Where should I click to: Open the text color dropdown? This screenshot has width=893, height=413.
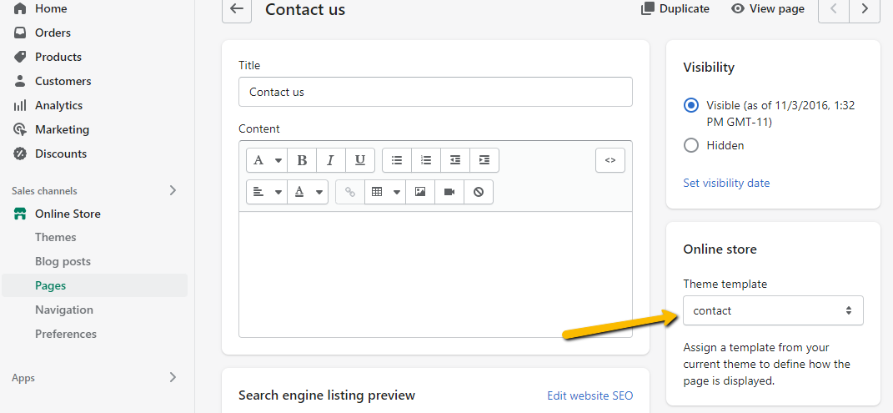pyautogui.click(x=308, y=192)
